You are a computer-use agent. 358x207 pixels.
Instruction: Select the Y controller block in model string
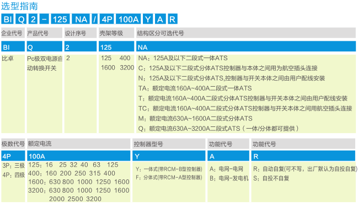[x=148, y=19]
